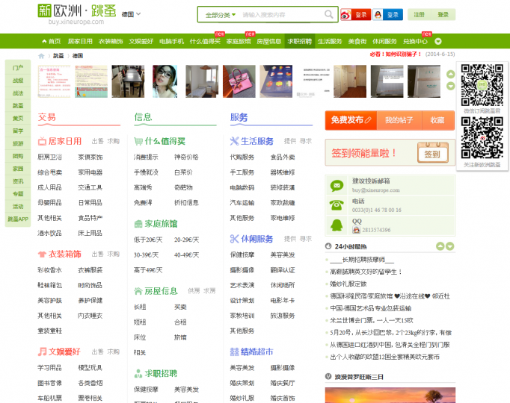The height and width of the screenshot is (403, 510).
Task: Click the shopping cart 什么值得买 icon
Action: (x=138, y=141)
